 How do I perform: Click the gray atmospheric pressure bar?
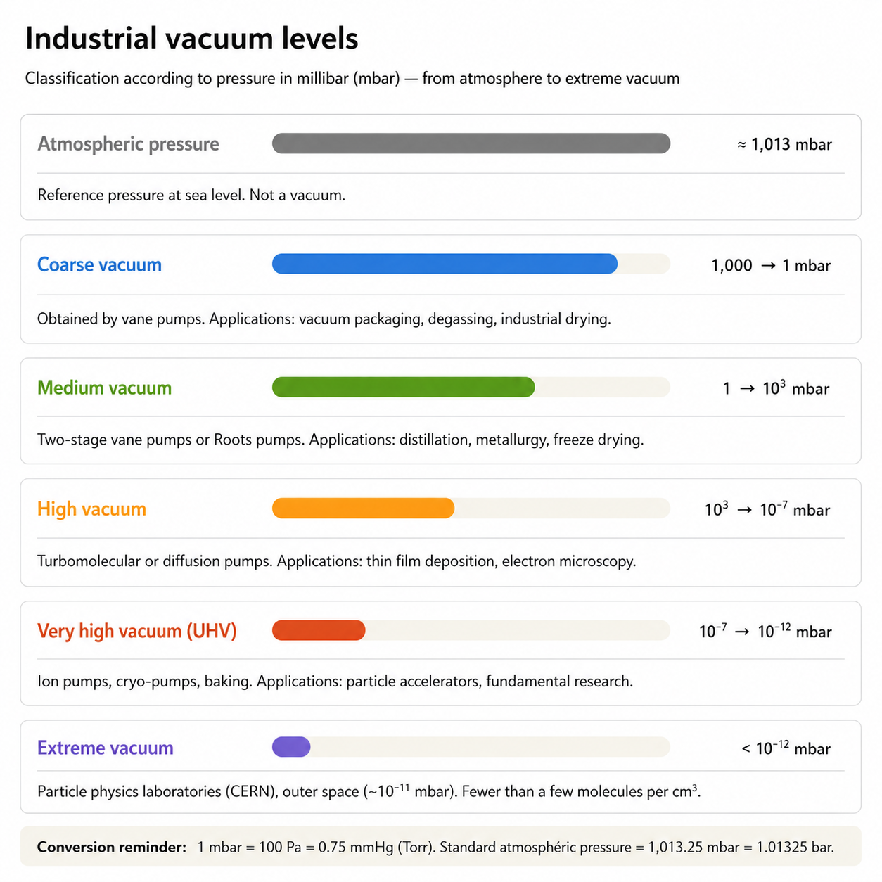coord(471,143)
